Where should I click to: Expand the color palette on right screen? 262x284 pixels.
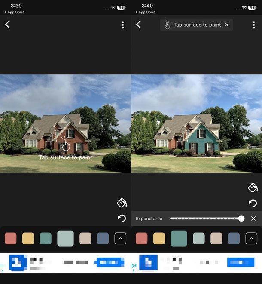point(251,238)
